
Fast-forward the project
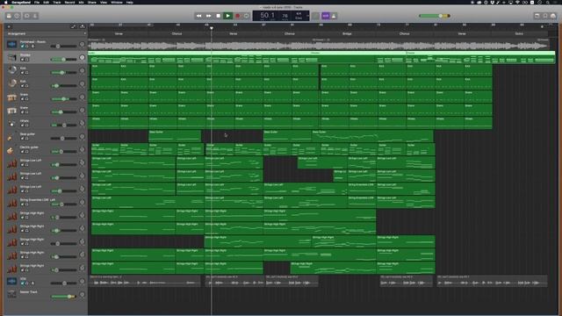(209, 16)
